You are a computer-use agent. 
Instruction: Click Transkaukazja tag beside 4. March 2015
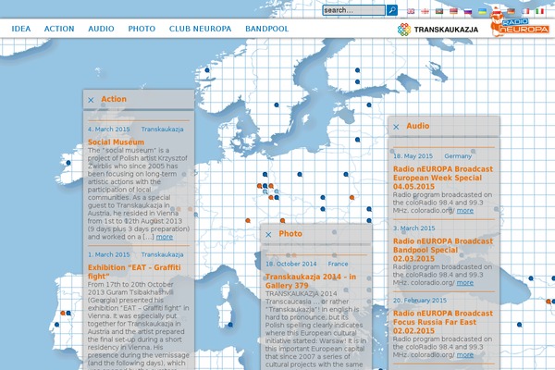point(162,129)
